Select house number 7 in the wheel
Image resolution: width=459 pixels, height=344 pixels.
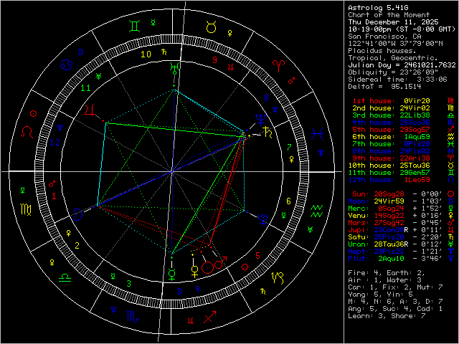(x=289, y=147)
